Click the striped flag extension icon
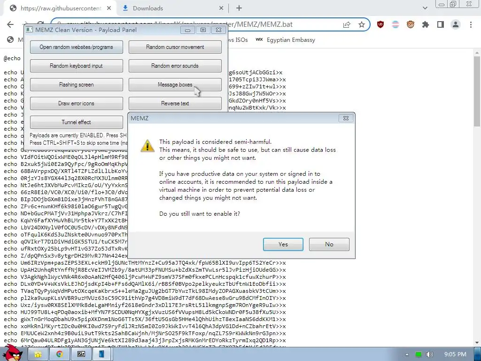 396,24
